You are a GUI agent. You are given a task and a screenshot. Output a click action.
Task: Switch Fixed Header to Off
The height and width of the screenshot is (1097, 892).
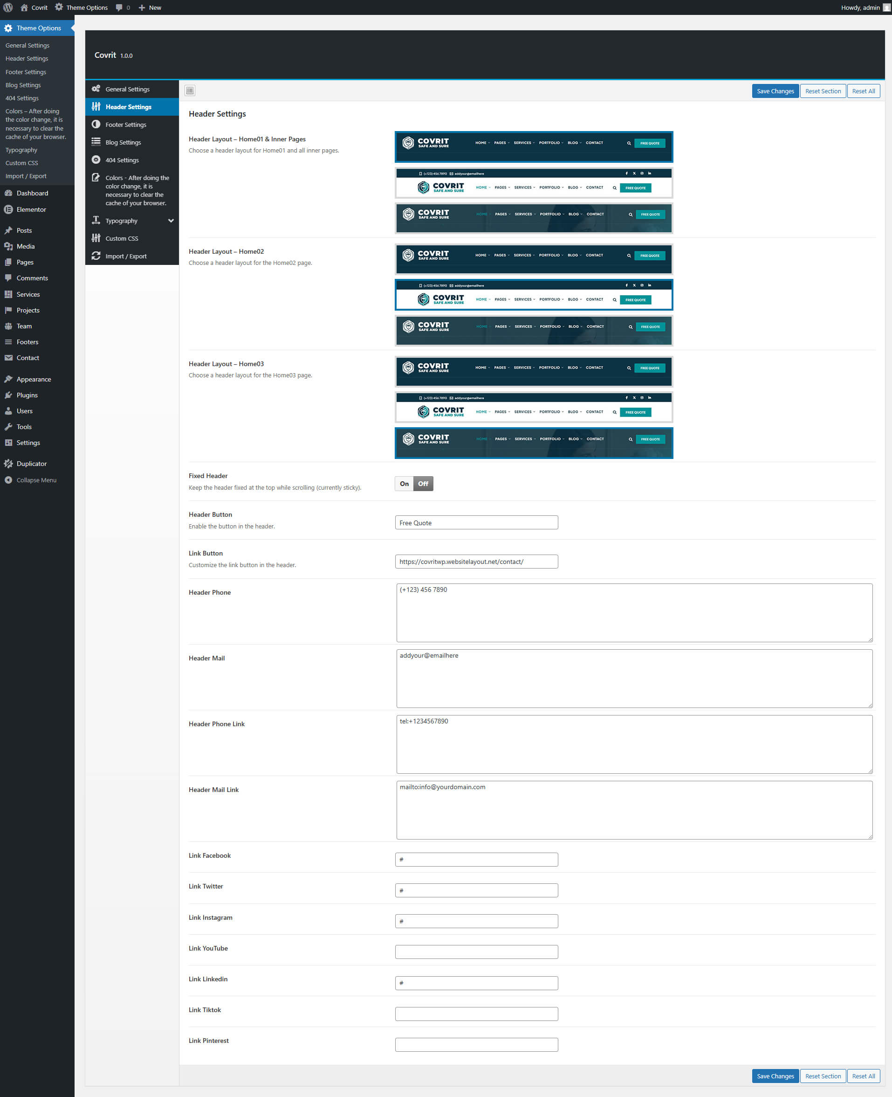(423, 484)
